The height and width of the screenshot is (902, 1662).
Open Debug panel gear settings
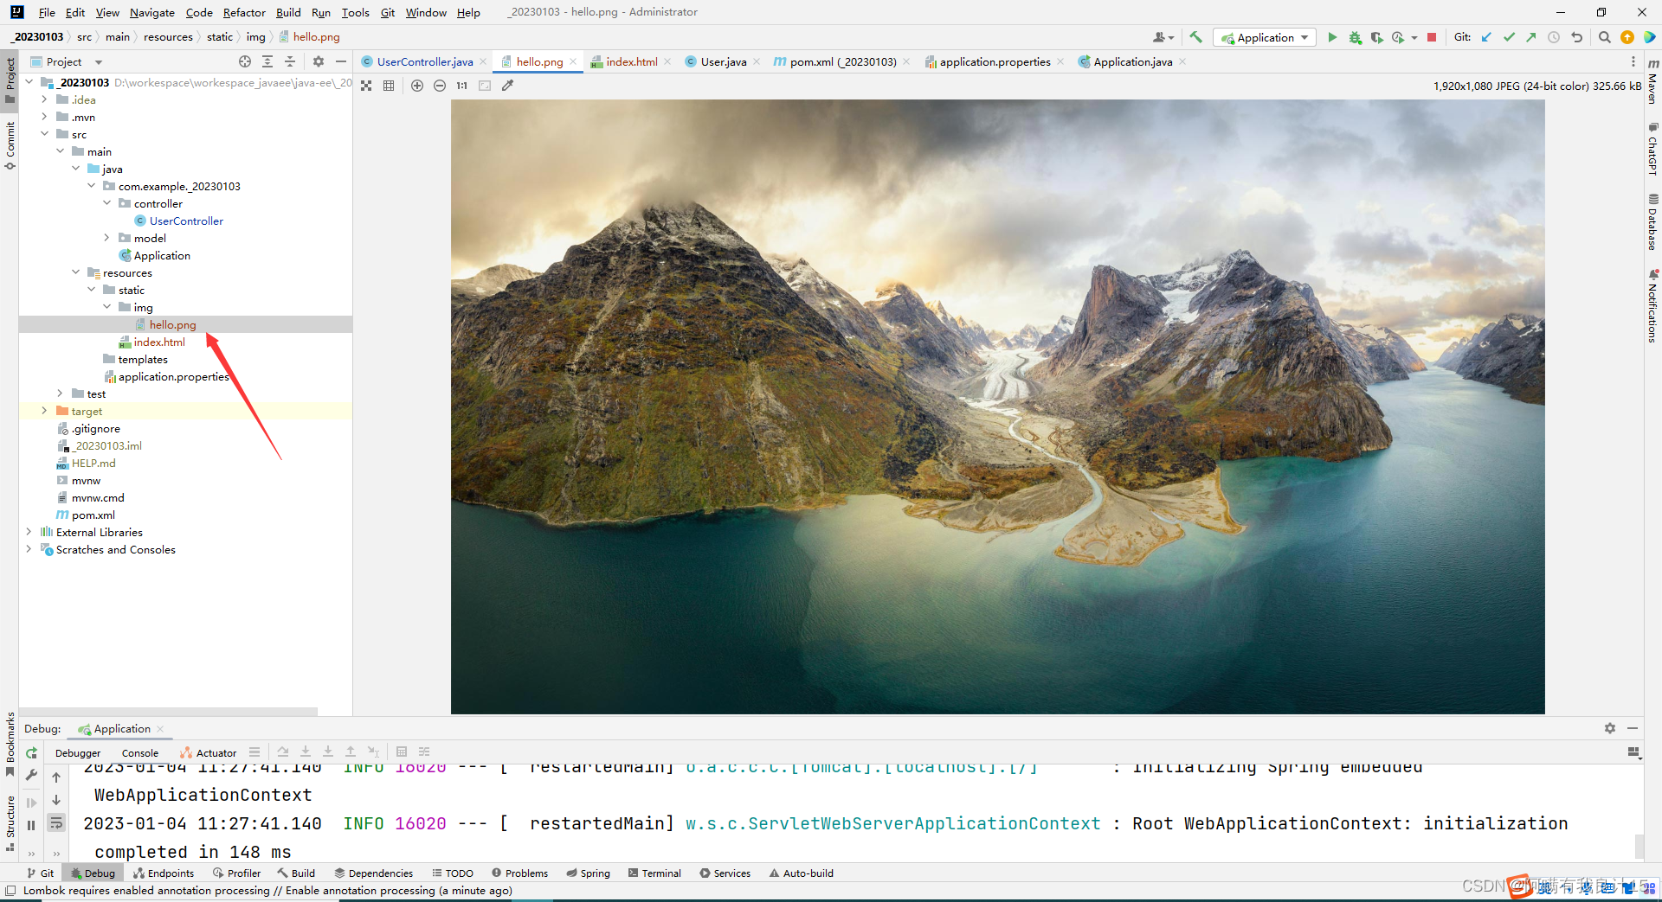pos(1609,728)
